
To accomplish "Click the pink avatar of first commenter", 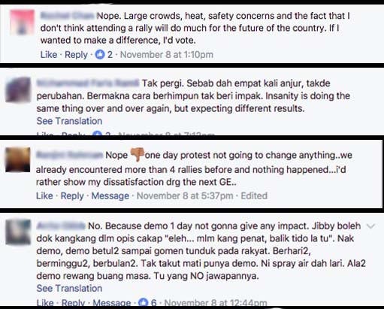I will 22,22.
